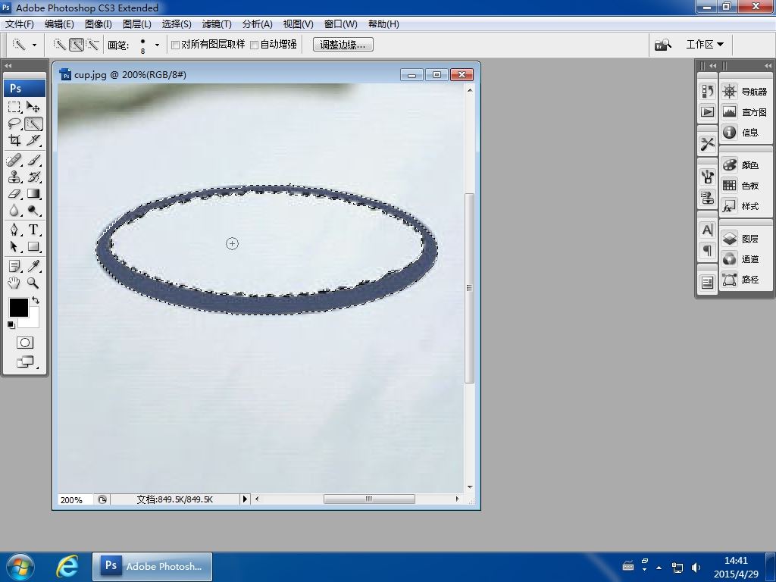Screen dimensions: 776x582
Task: Open document status info popup arrow
Action: coord(245,499)
